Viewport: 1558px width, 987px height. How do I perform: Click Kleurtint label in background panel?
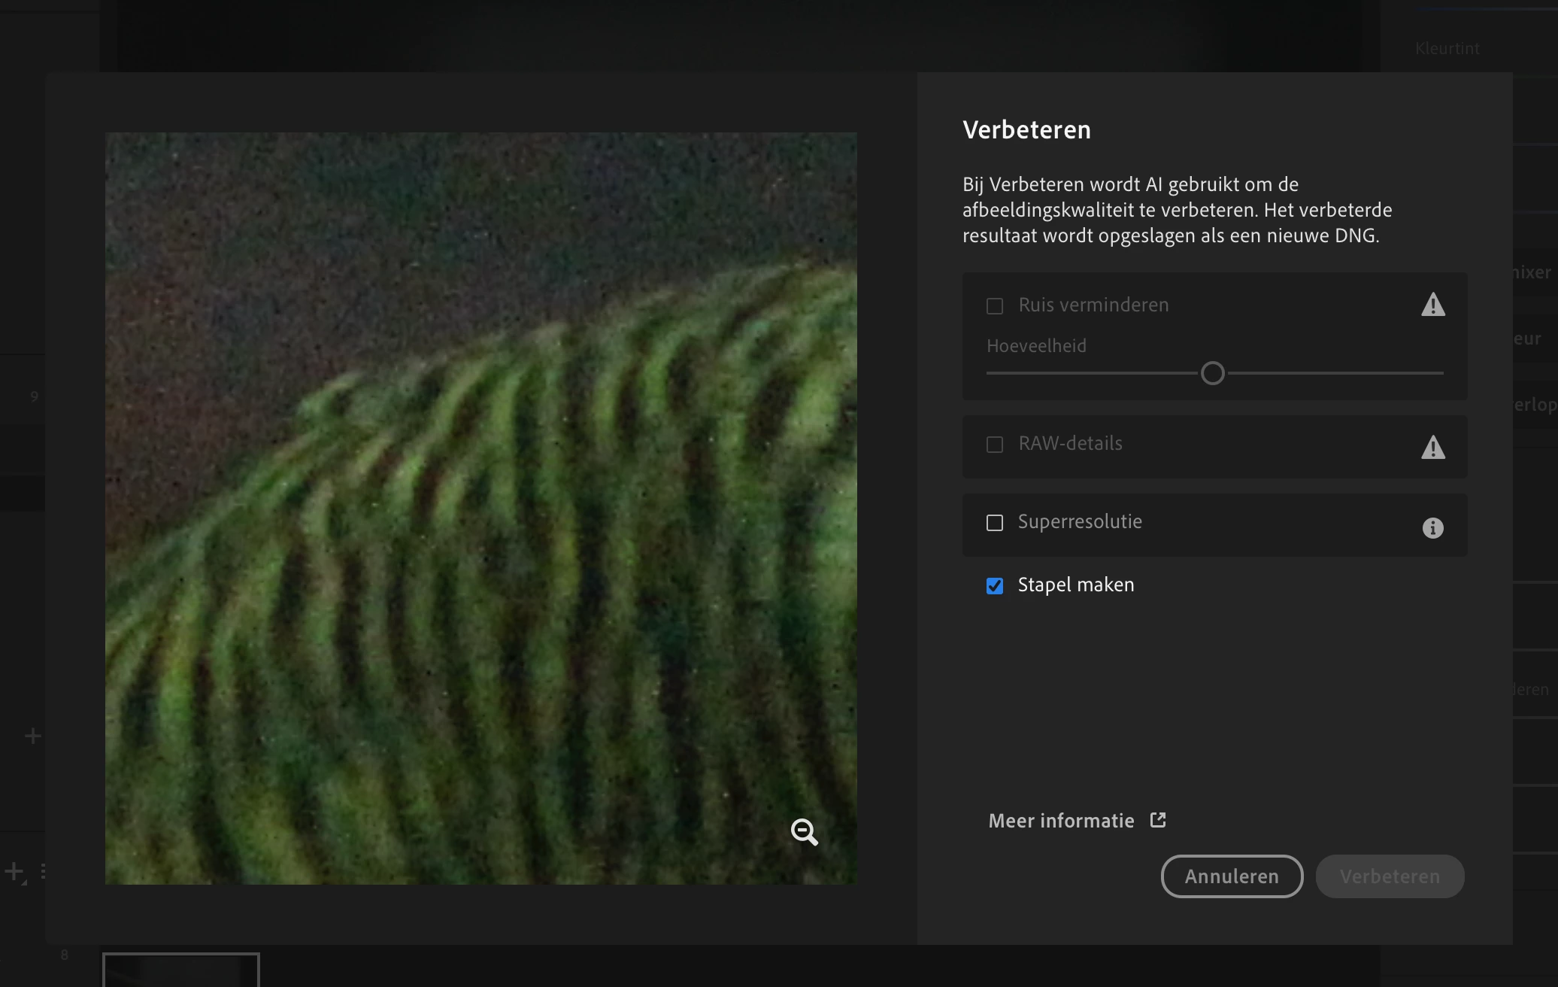[1447, 49]
